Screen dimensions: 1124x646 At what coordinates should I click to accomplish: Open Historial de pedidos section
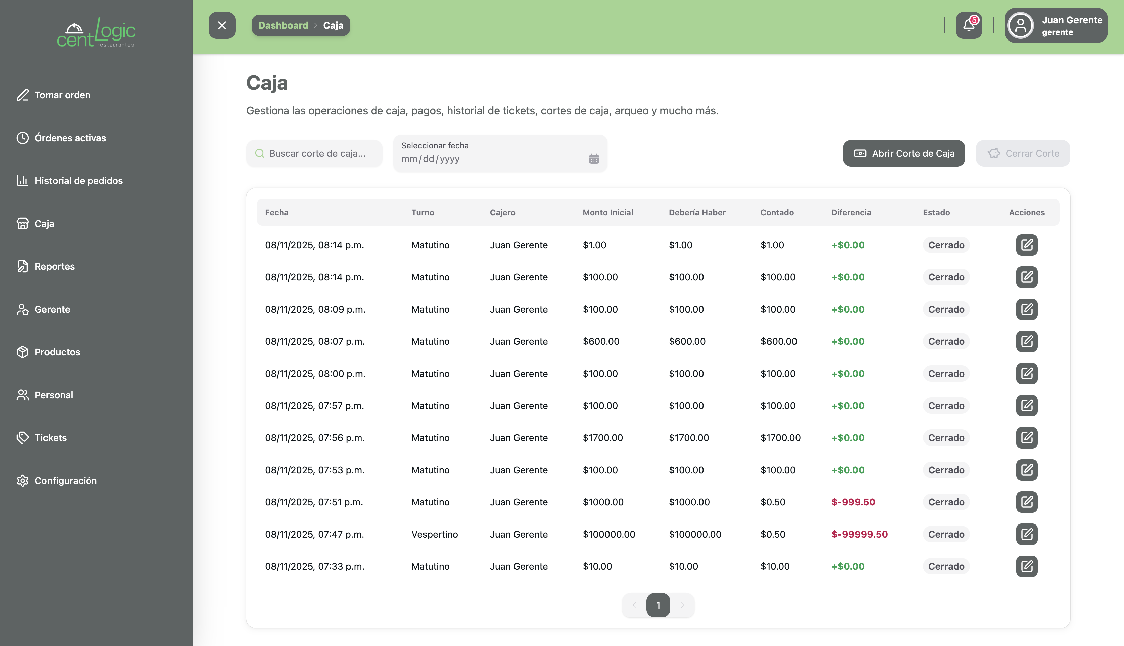[x=79, y=180]
